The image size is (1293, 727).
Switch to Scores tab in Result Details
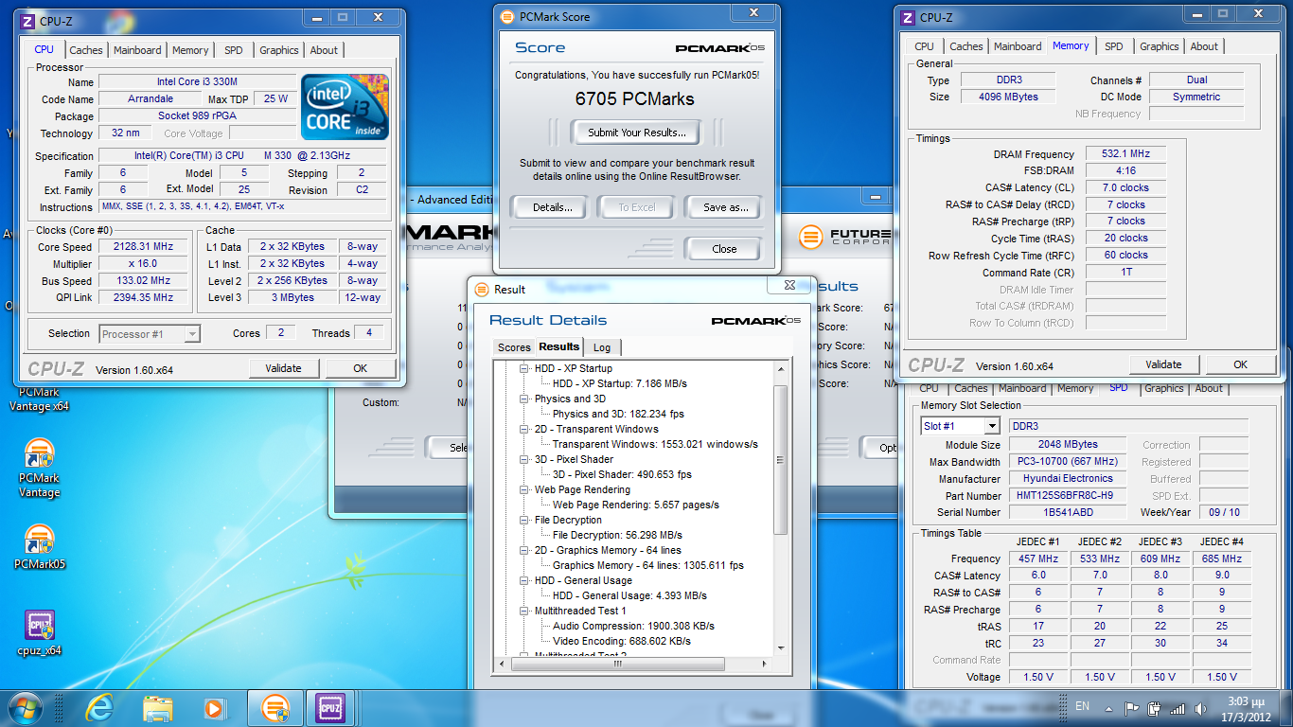(514, 347)
